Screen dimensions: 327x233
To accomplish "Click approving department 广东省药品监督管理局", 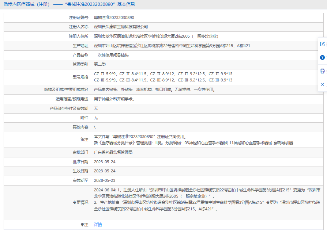I will point(113,152).
